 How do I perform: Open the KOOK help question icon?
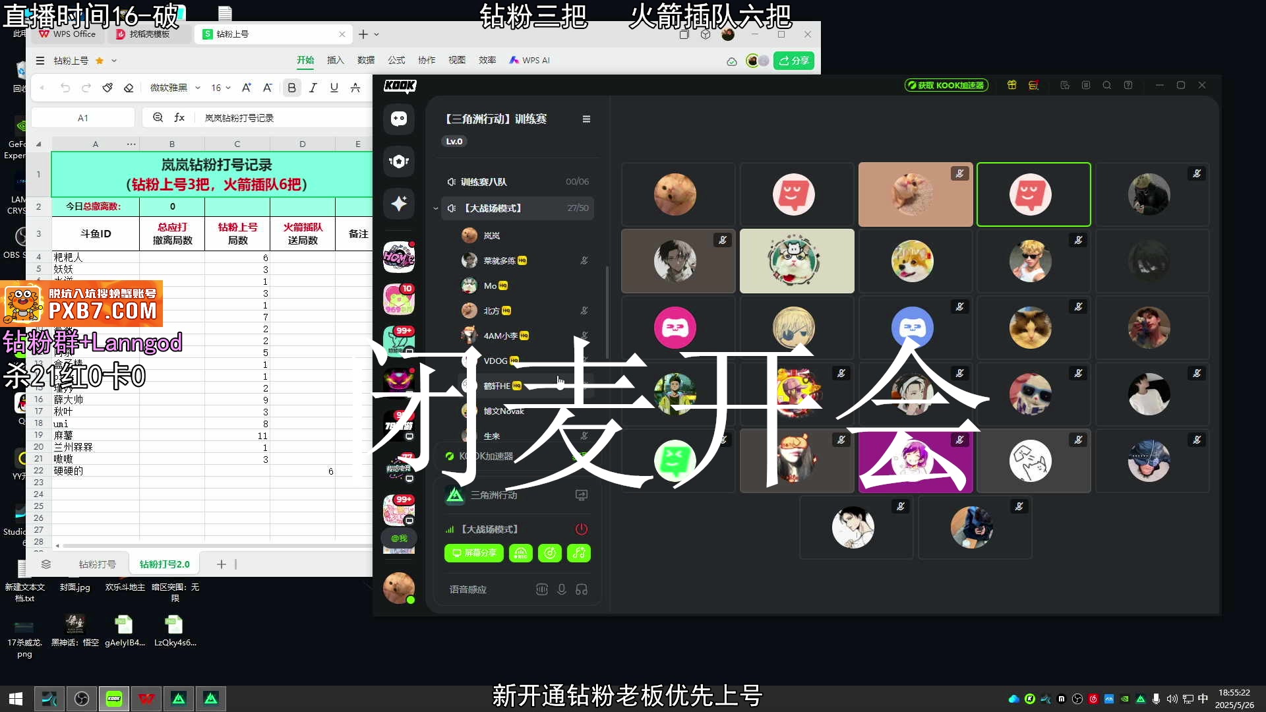1128,85
